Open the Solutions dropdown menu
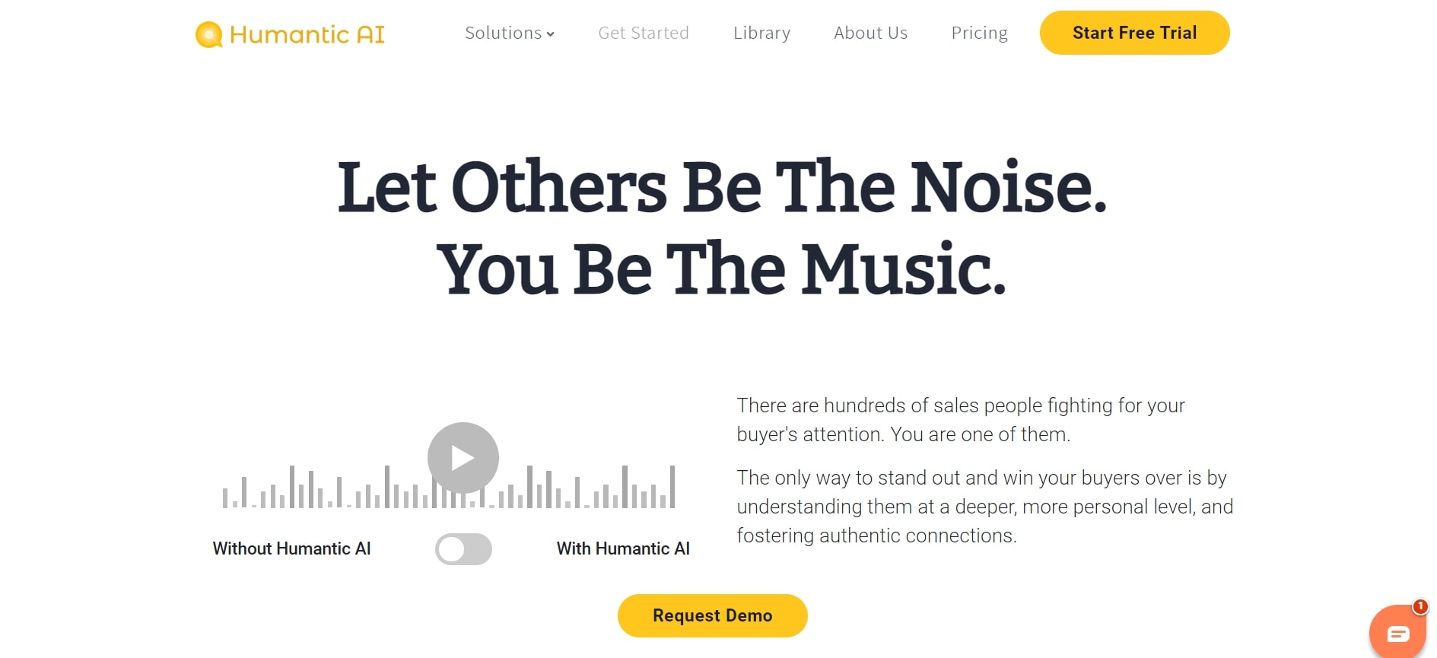This screenshot has width=1437, height=658. pyautogui.click(x=503, y=33)
